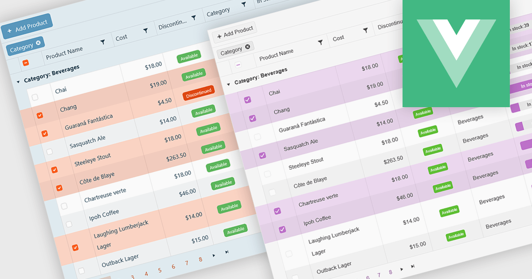The width and height of the screenshot is (532, 279).
Task: Sort by Category header in blue grid
Action: (x=218, y=12)
